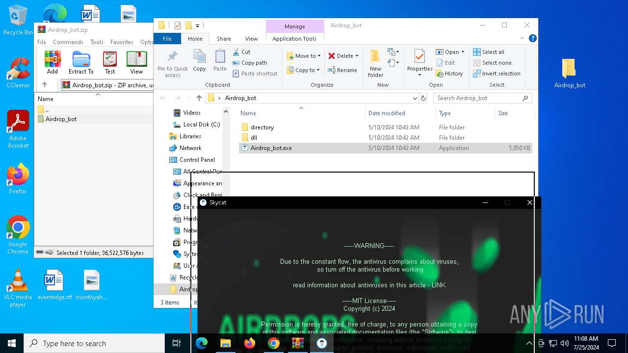Click Microsoft Edge in the taskbar

coord(202,343)
